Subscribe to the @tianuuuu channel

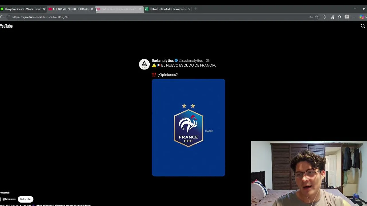coord(26,199)
